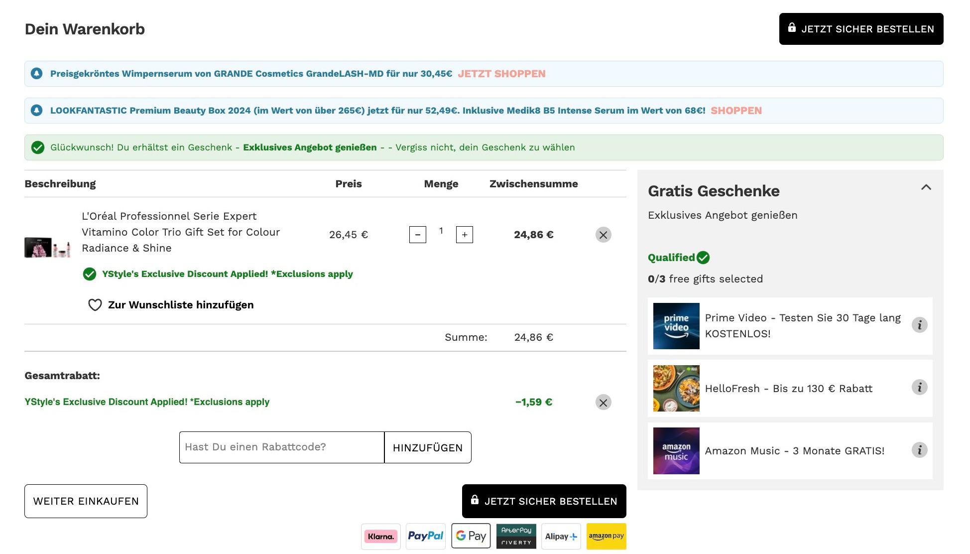
Task: Click Prime Video 30 Tage KOSTENLOS text
Action: [x=803, y=326]
